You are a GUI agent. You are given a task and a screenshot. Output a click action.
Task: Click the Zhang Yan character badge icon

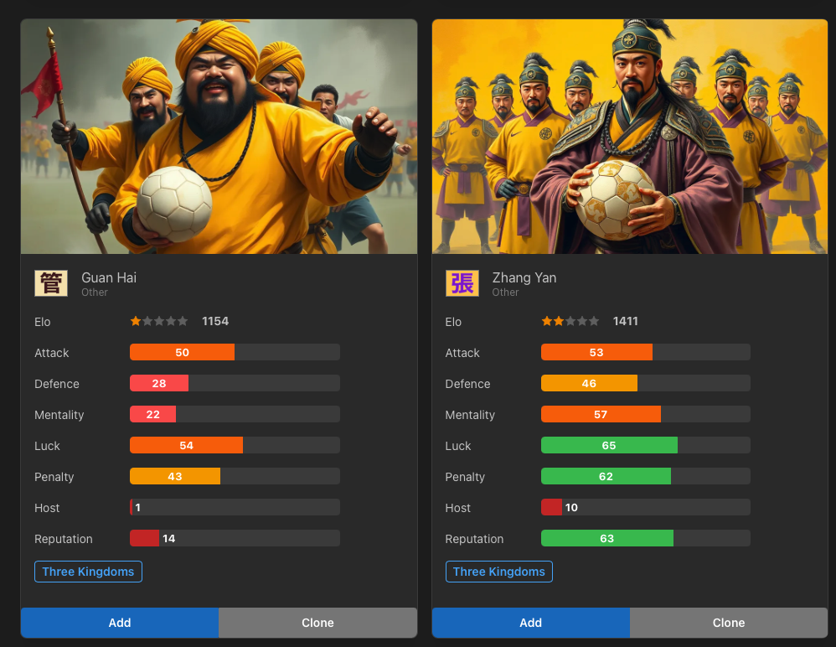[x=462, y=283]
